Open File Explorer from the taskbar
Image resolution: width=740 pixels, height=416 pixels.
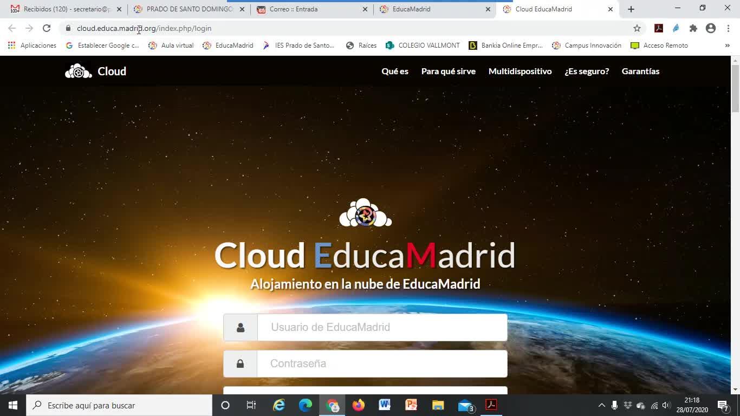438,405
